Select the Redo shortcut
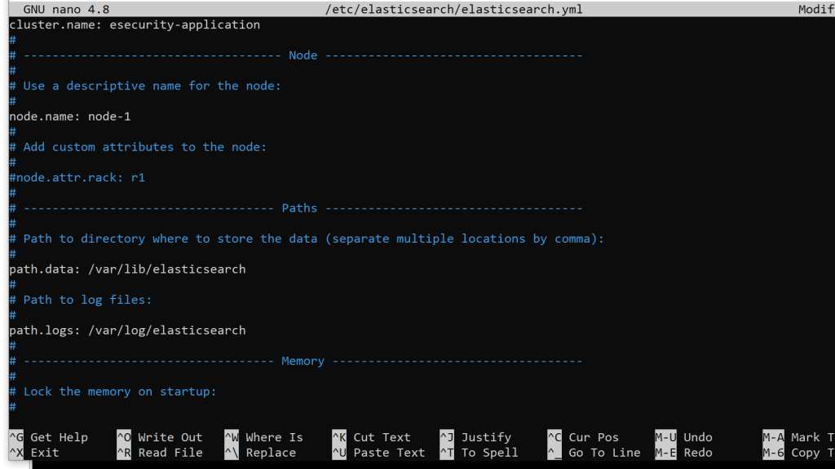 tap(687, 453)
